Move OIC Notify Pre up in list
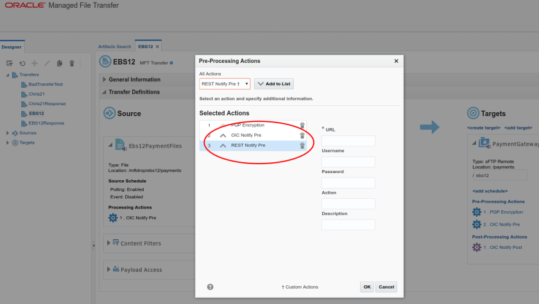The height and width of the screenshot is (304, 539). click(x=223, y=135)
